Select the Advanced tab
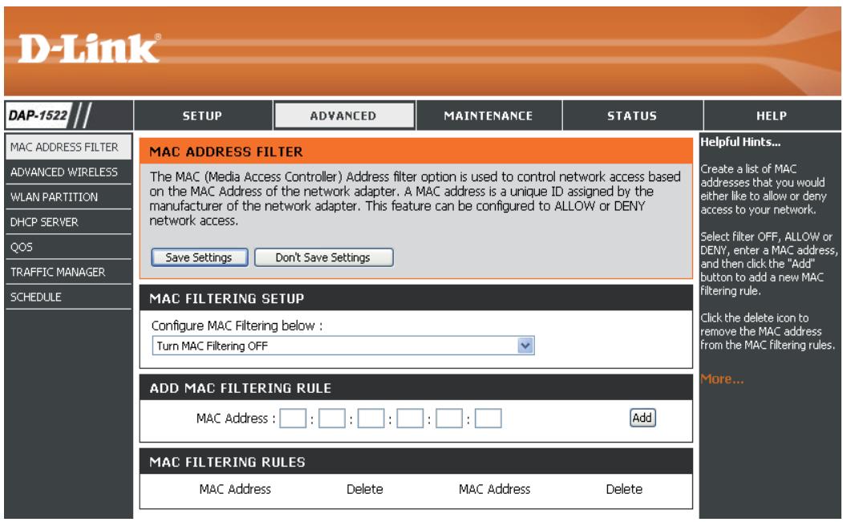843x522 pixels. pos(343,115)
